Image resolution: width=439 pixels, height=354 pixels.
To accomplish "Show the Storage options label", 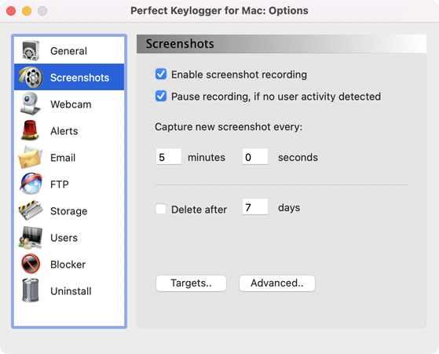I will pyautogui.click(x=69, y=211).
